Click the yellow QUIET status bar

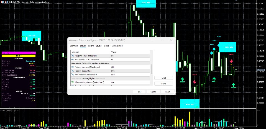point(19,56)
